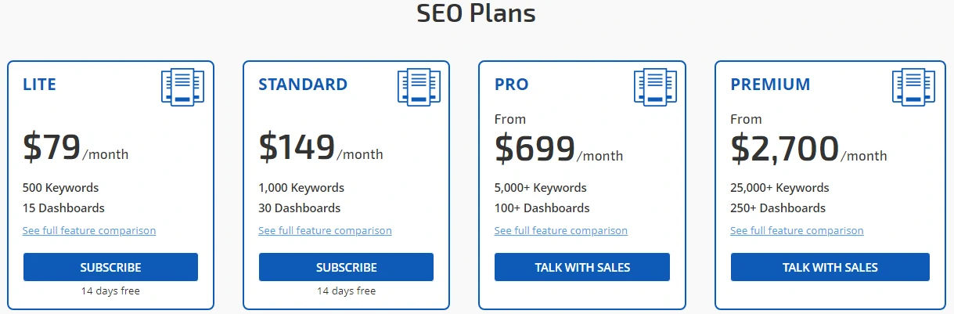Select the LITE plan title
Screen dimensions: 954x314
(39, 85)
